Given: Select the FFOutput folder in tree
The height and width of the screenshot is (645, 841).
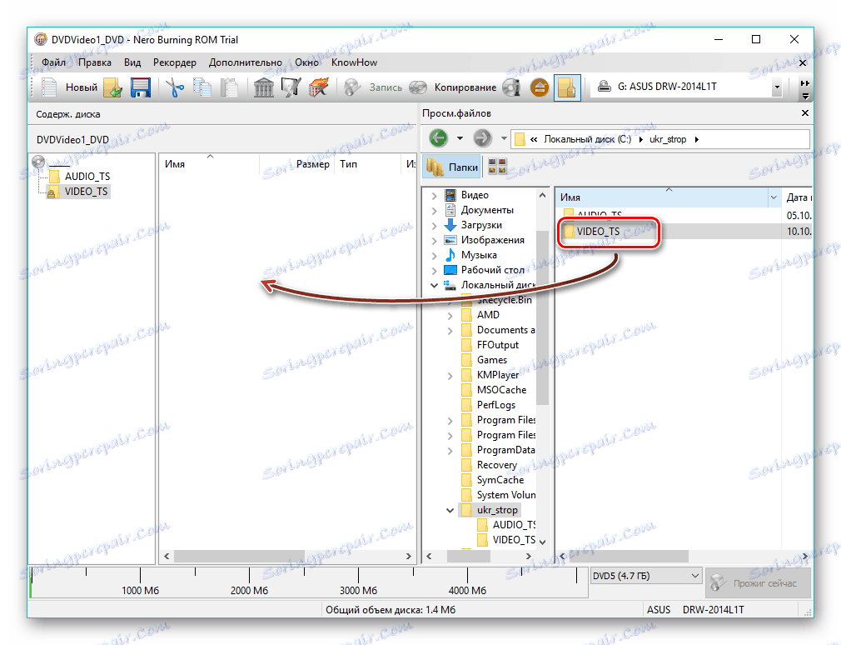Looking at the screenshot, I should pyautogui.click(x=498, y=345).
